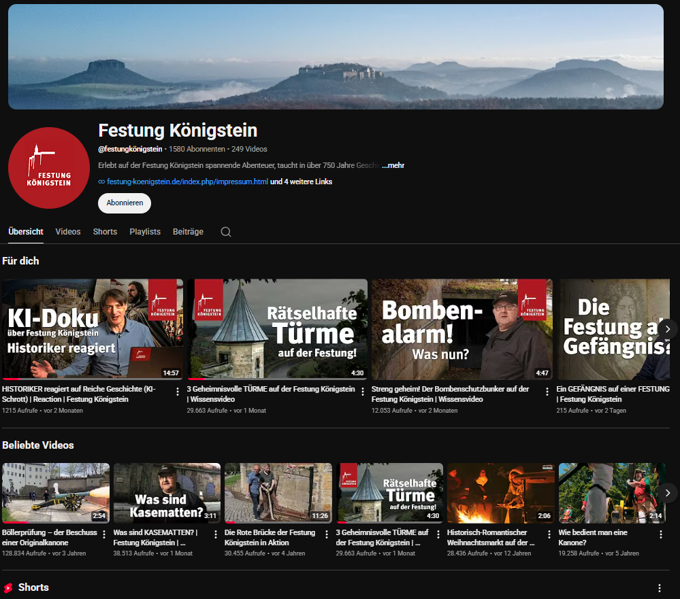Open Wie bedient man eine Kanone title

click(593, 538)
